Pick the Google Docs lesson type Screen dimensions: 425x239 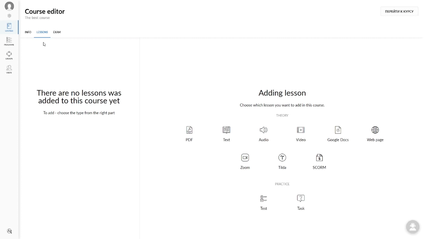point(338,130)
